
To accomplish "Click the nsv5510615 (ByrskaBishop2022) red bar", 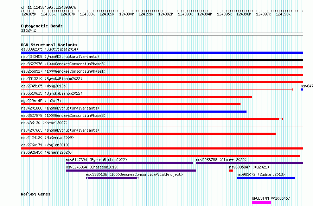I will point(136,97).
